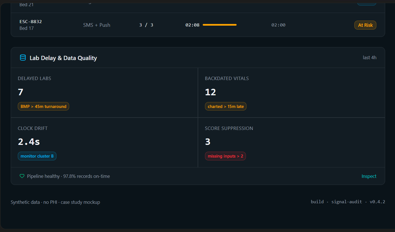The width and height of the screenshot is (395, 232).
Task: Click the Lab Delay & Data Quality heading
Action: 63,58
